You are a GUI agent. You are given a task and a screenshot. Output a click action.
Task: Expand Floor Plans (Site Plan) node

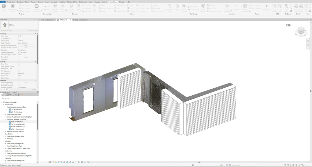point(5,114)
